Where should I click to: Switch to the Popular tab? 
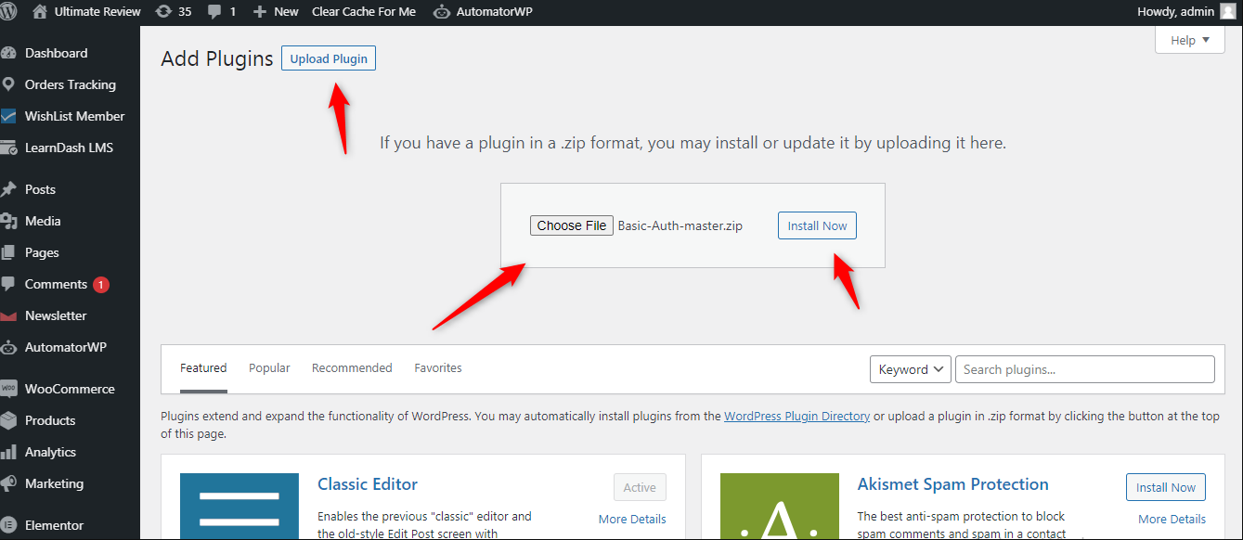(x=269, y=368)
